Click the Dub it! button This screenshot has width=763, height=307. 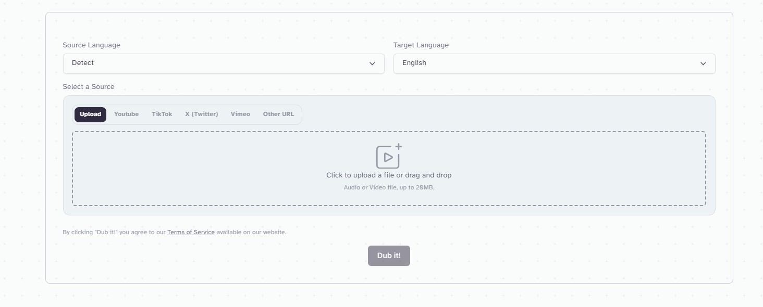point(389,255)
